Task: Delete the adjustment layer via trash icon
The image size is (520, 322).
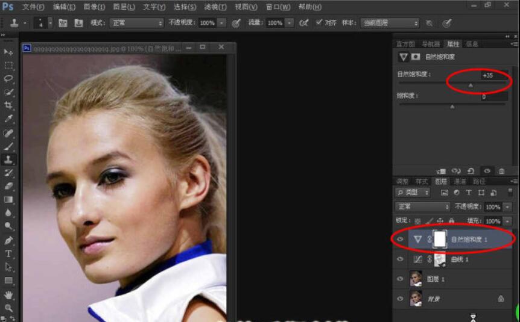Action: pyautogui.click(x=501, y=171)
